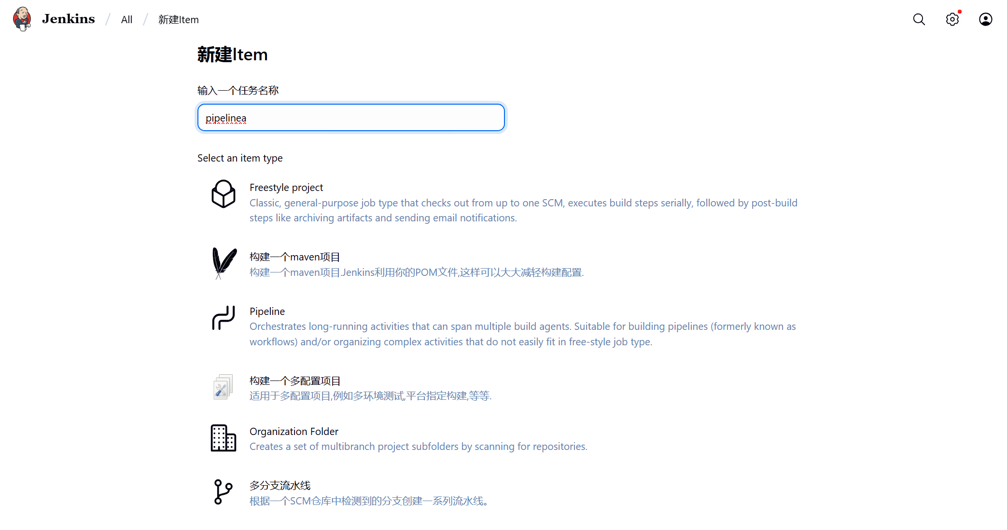Click inside the task name input field
The height and width of the screenshot is (530, 1007).
[x=351, y=117]
